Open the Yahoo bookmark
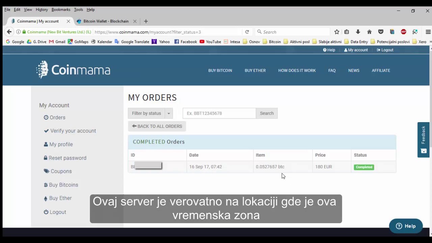432x243 pixels. pyautogui.click(x=161, y=42)
